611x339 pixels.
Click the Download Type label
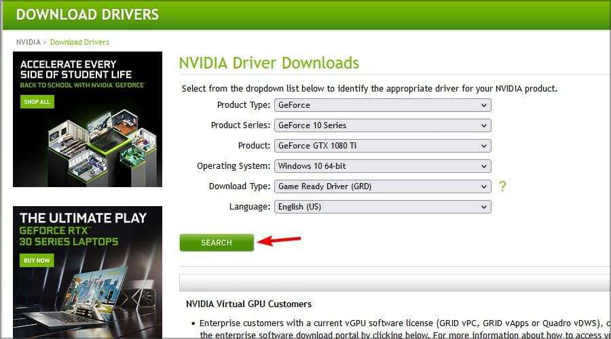[x=240, y=186]
